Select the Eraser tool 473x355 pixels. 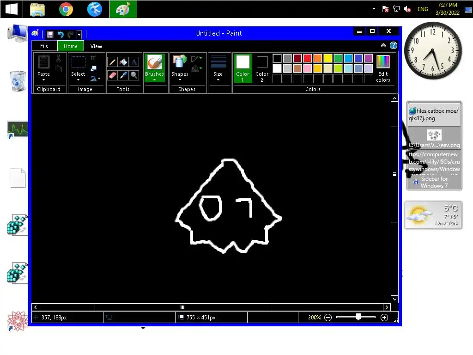coord(112,75)
